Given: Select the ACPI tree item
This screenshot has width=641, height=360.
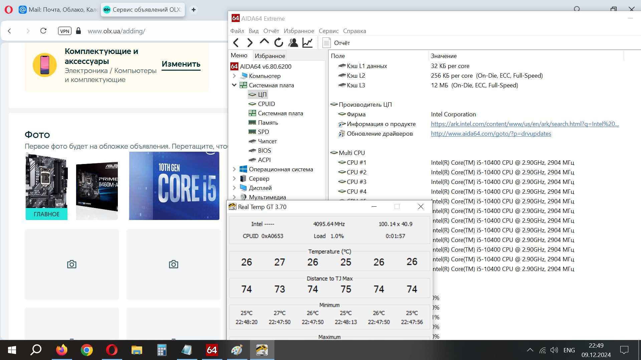Looking at the screenshot, I should click(260, 160).
